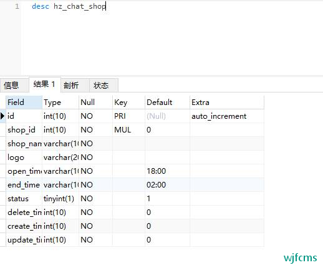Click the varchar type cell in logo row

[60, 157]
